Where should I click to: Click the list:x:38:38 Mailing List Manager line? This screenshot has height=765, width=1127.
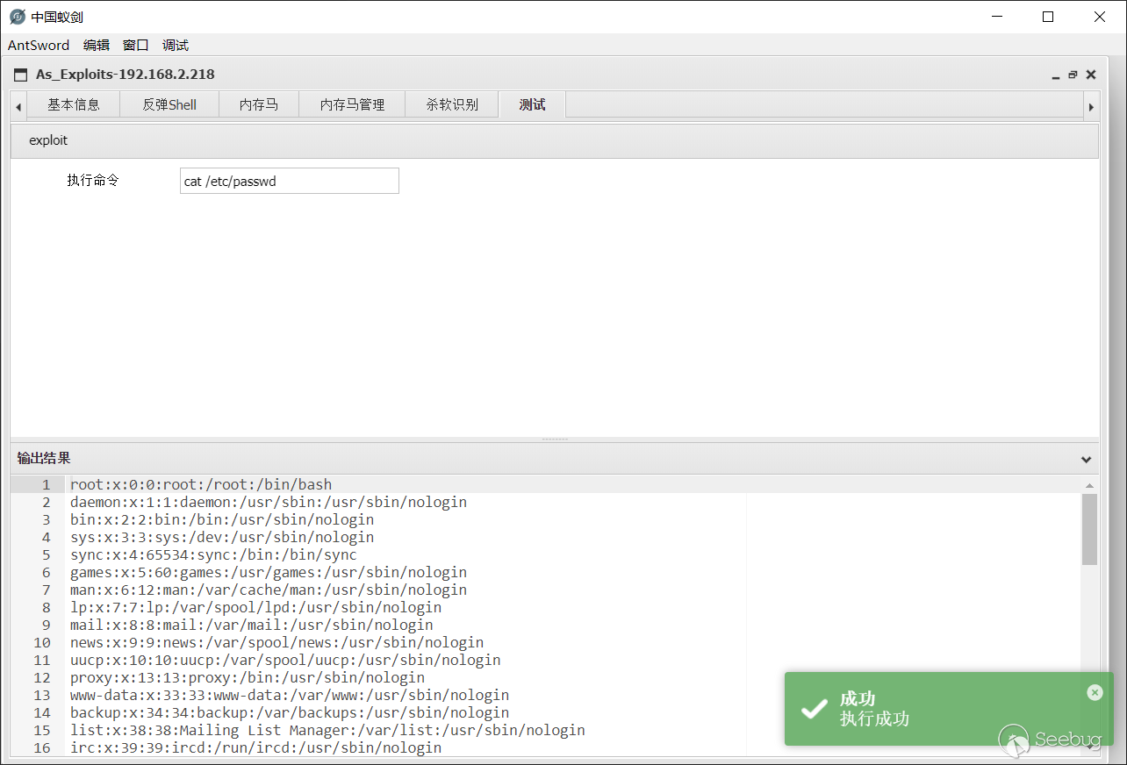click(327, 730)
